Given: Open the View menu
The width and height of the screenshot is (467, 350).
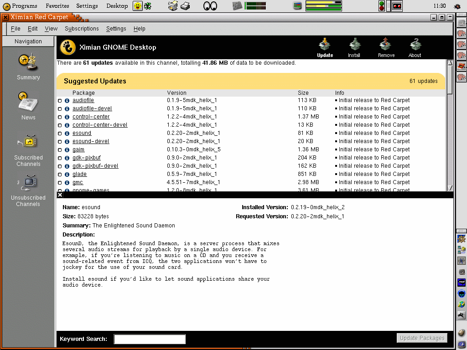Looking at the screenshot, I should click(51, 29).
